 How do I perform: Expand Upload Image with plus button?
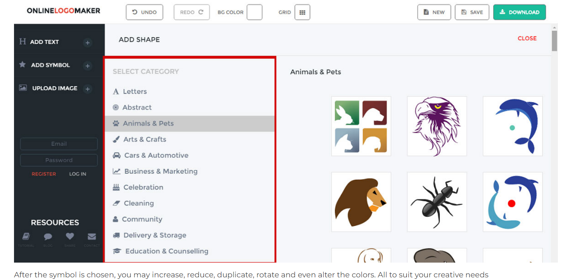click(x=87, y=89)
